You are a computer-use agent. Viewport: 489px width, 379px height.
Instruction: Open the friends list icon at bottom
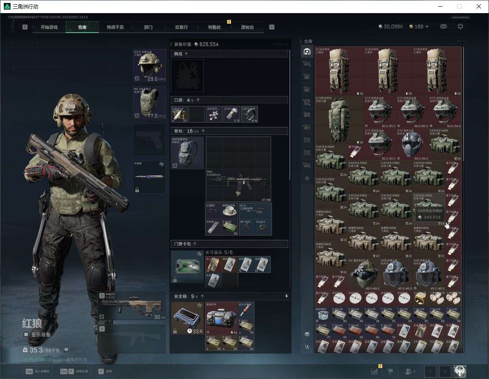(409, 371)
